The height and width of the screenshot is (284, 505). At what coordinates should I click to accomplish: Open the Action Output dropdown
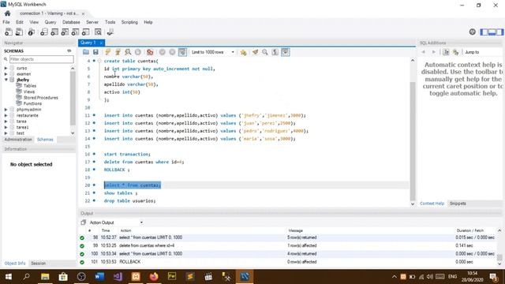(x=116, y=222)
